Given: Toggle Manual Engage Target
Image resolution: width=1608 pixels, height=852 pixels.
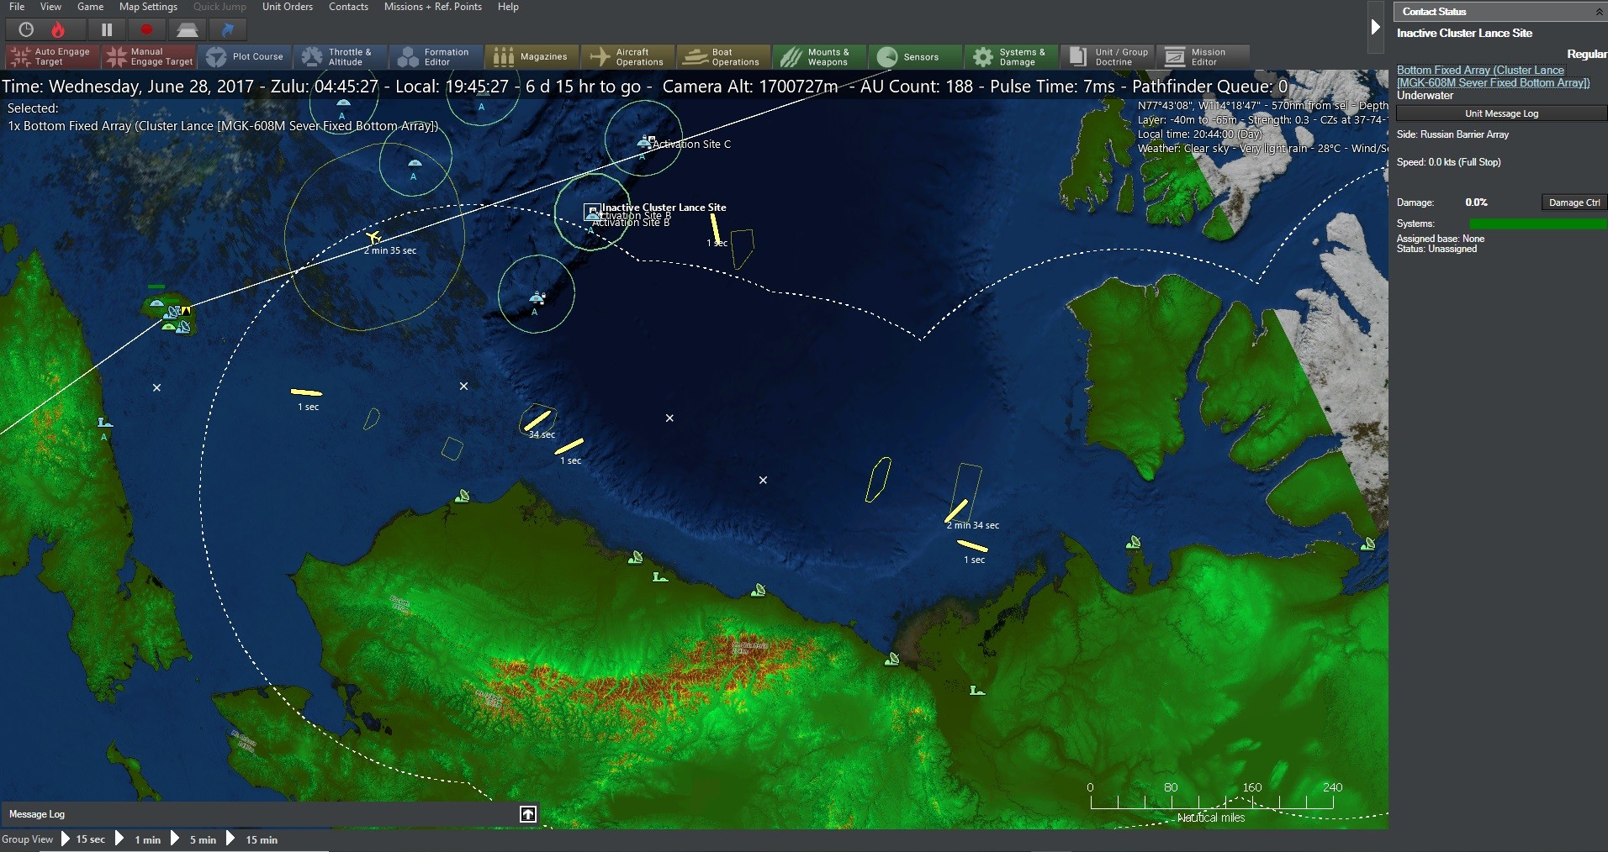Looking at the screenshot, I should pyautogui.click(x=149, y=56).
